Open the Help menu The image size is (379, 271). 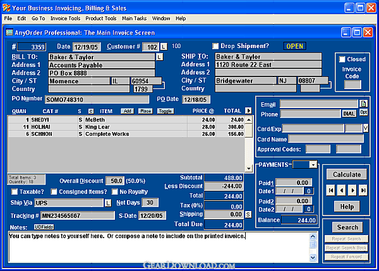pyautogui.click(x=181, y=18)
